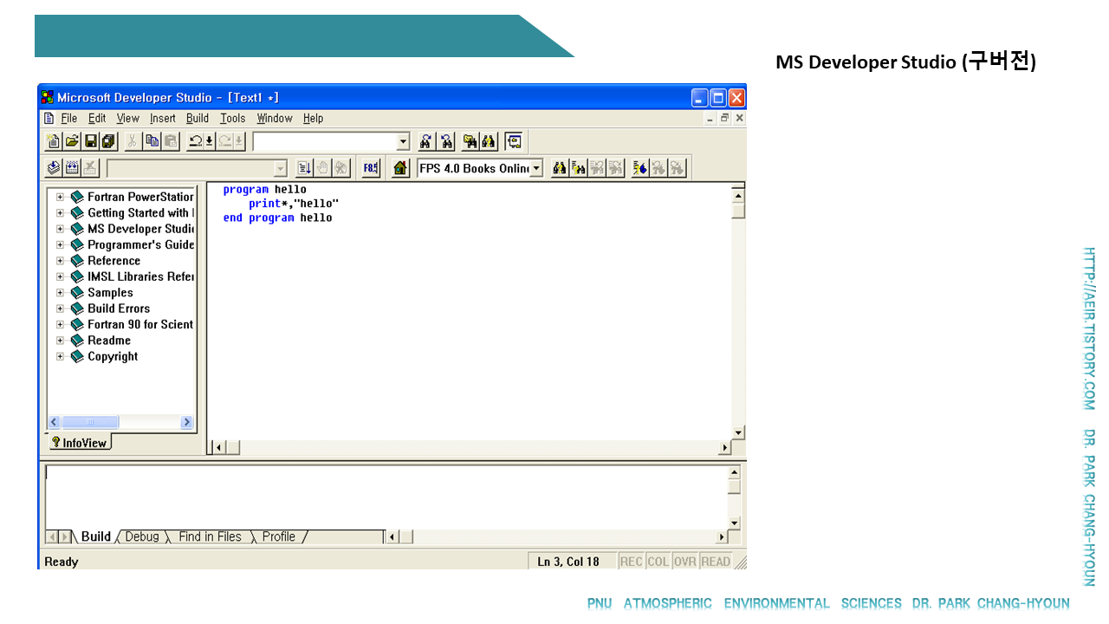Expand the Programmer's Guide node

(x=61, y=244)
